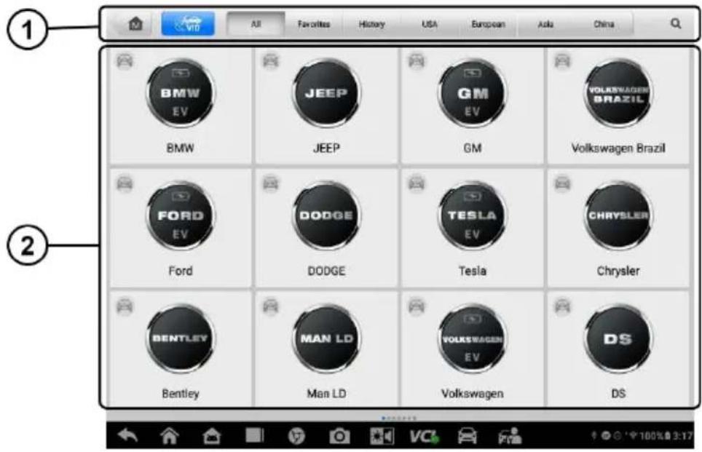Select the Tesla EV badge
This screenshot has height=452, width=702.
click(x=473, y=215)
